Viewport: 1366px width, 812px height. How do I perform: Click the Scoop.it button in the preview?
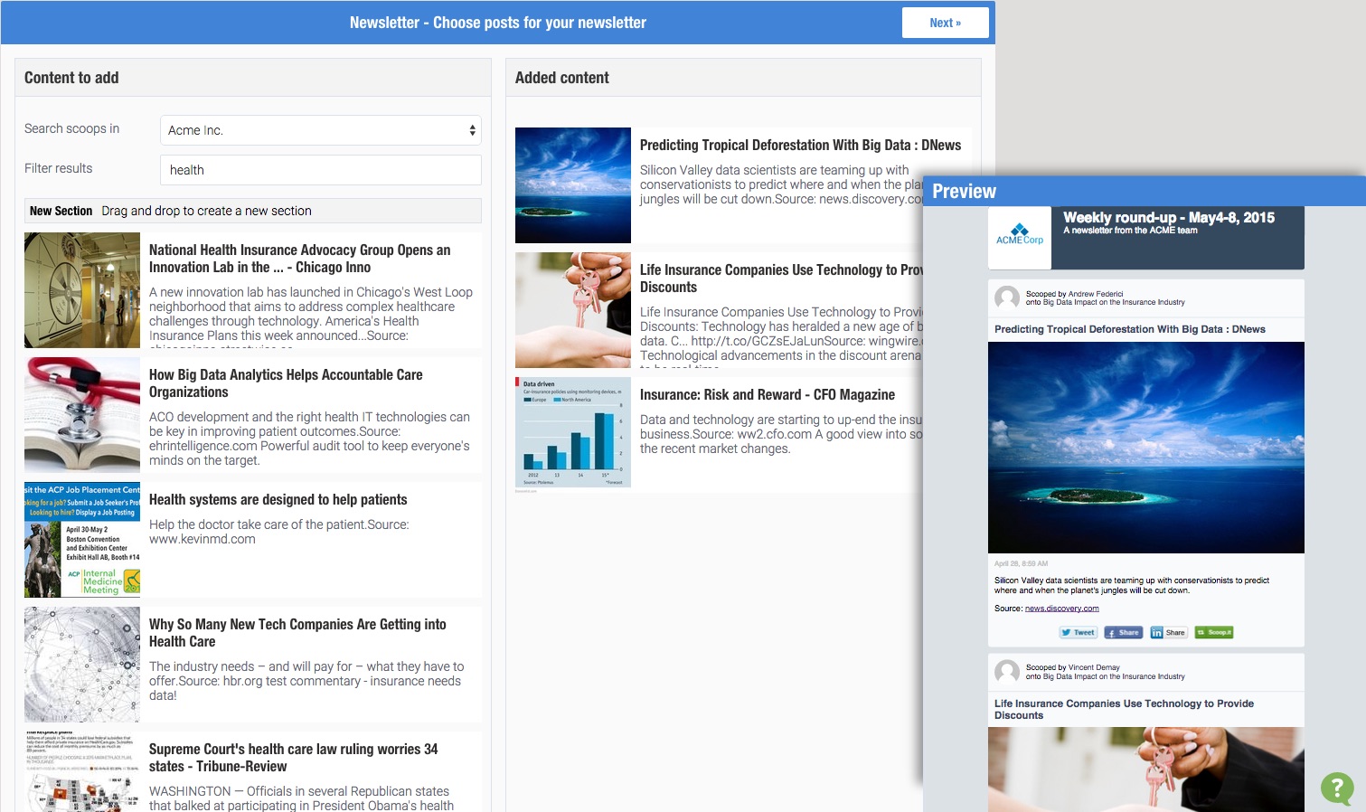[x=1214, y=633]
